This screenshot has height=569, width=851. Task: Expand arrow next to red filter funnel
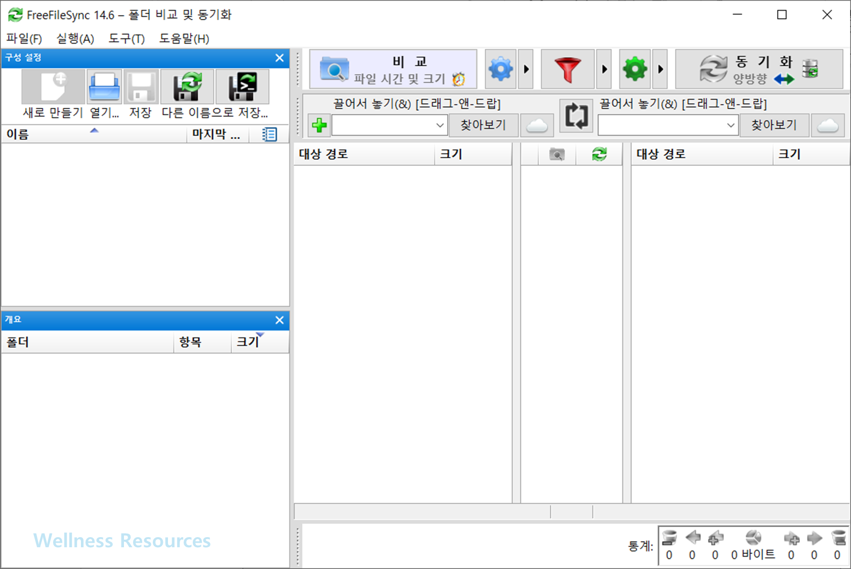tap(604, 69)
